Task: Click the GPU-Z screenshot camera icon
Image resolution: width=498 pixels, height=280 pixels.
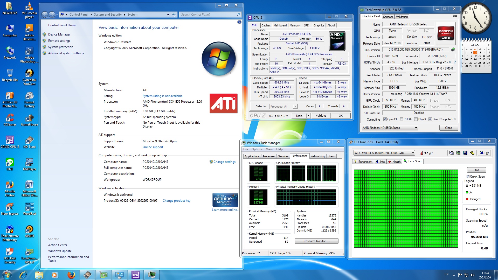Action: (455, 16)
